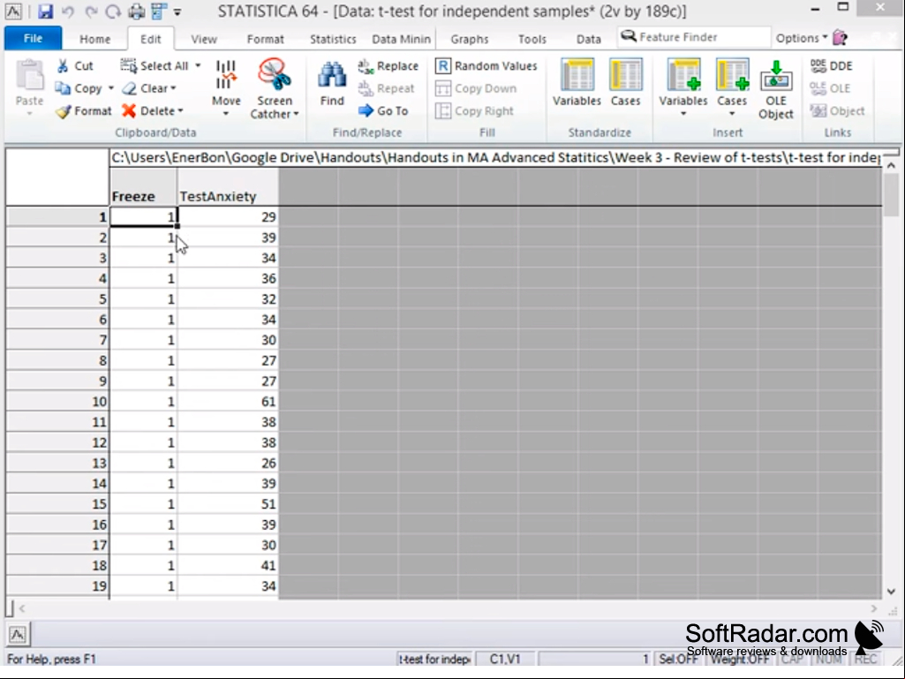This screenshot has height=679, width=905.
Task: Expand the Delete dropdown arrow
Action: (x=181, y=111)
